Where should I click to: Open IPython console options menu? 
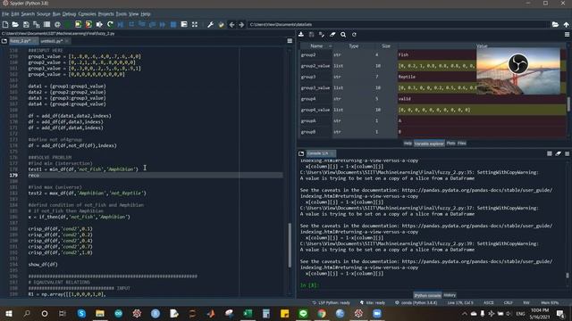point(567,153)
